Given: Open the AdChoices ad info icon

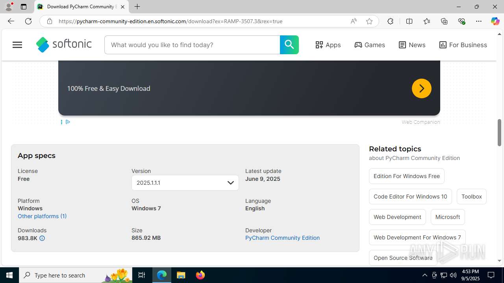Looking at the screenshot, I should pos(68,122).
